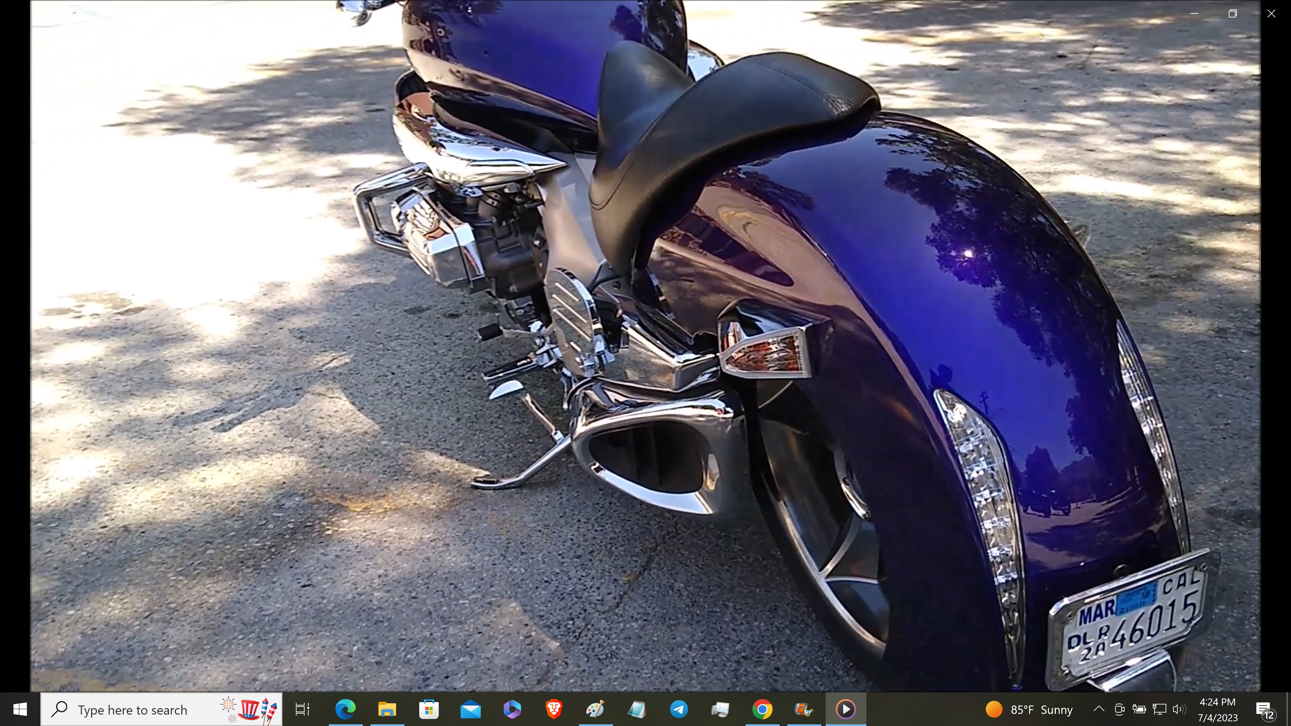Click the media player play icon

pyautogui.click(x=846, y=710)
